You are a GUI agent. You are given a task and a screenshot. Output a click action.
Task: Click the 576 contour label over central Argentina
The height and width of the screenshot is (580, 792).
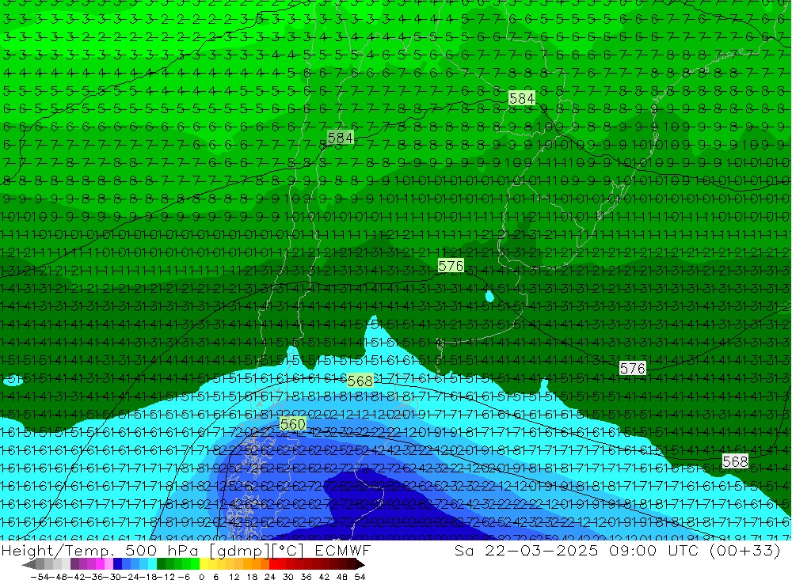[451, 266]
